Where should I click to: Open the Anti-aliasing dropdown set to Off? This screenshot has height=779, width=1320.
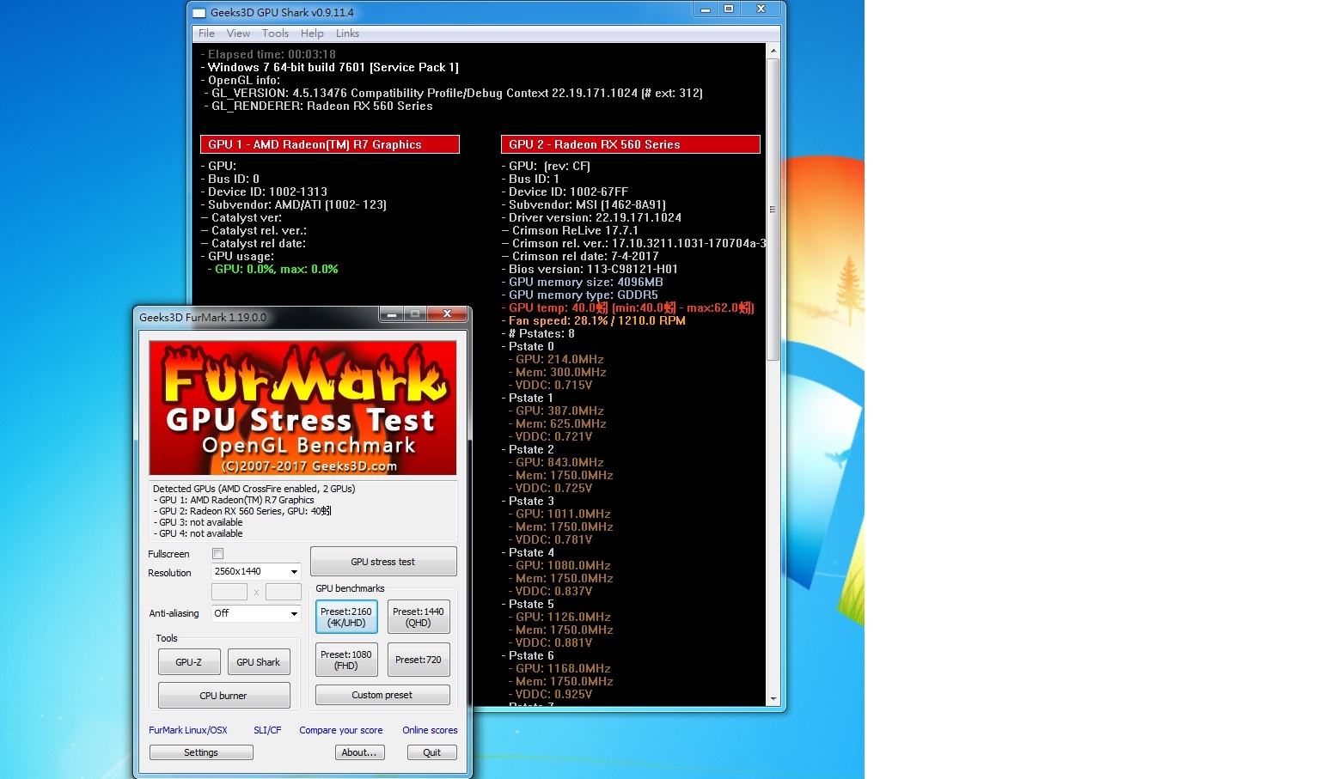pyautogui.click(x=256, y=613)
